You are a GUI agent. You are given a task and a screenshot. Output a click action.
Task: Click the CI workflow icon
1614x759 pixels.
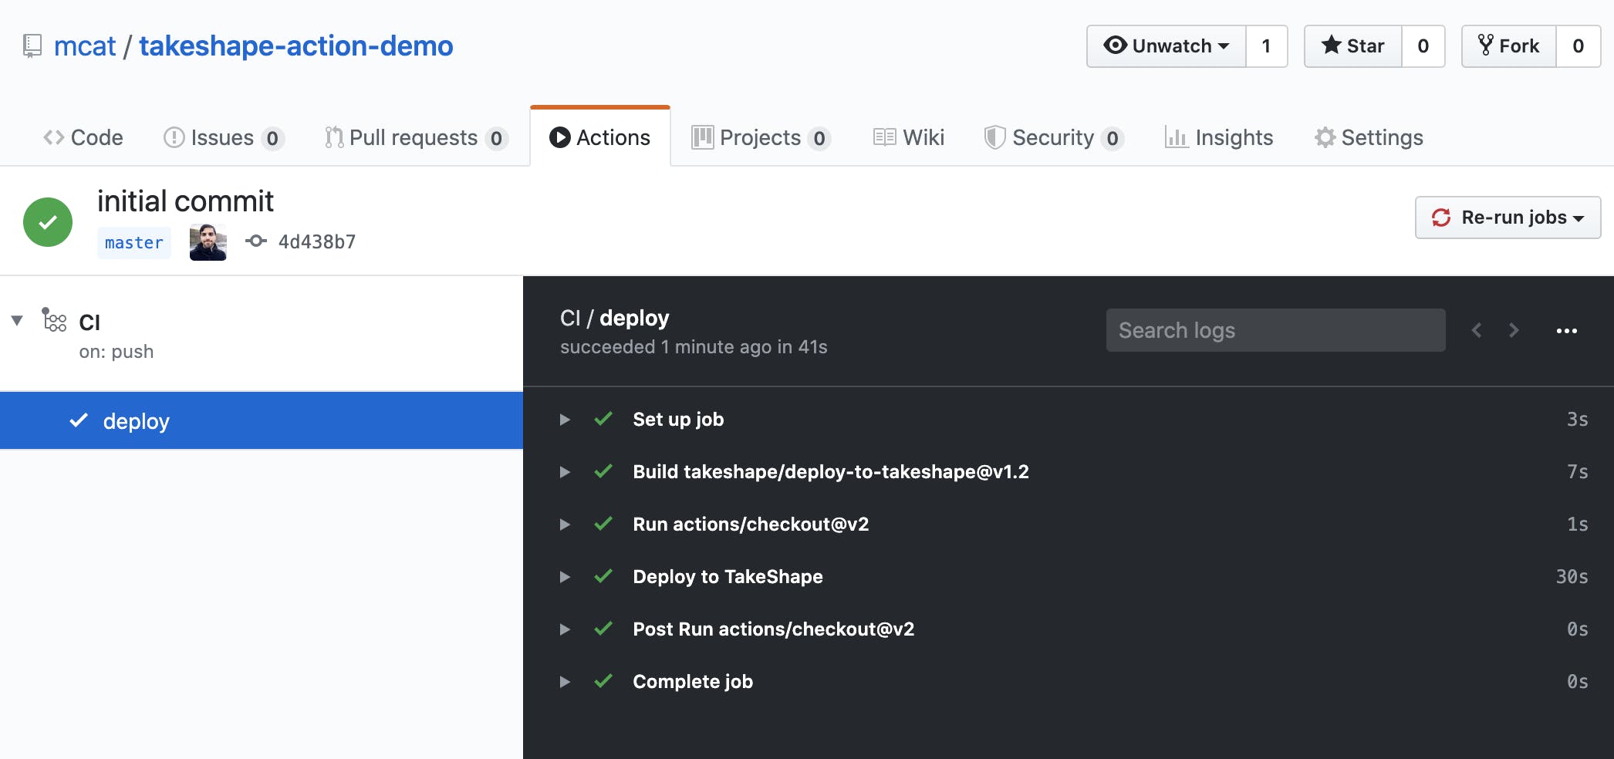(54, 319)
